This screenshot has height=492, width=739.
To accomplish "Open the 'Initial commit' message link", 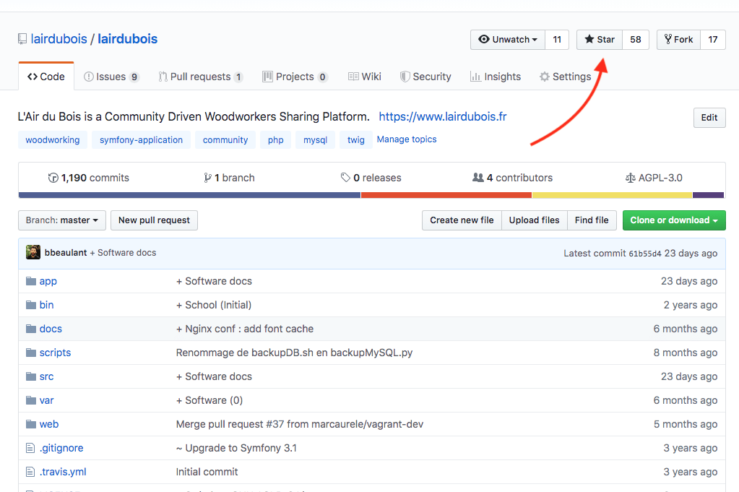I will [207, 472].
